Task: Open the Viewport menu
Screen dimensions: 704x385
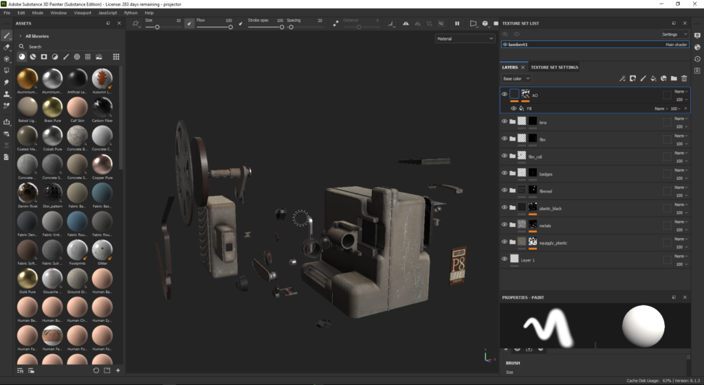Action: (x=82, y=12)
